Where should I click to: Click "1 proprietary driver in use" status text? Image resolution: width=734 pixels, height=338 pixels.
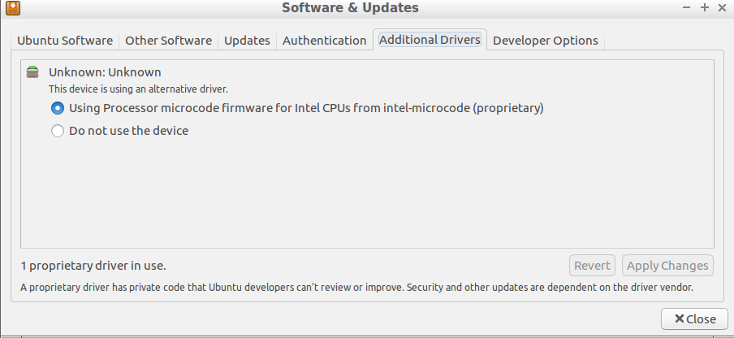(x=93, y=266)
